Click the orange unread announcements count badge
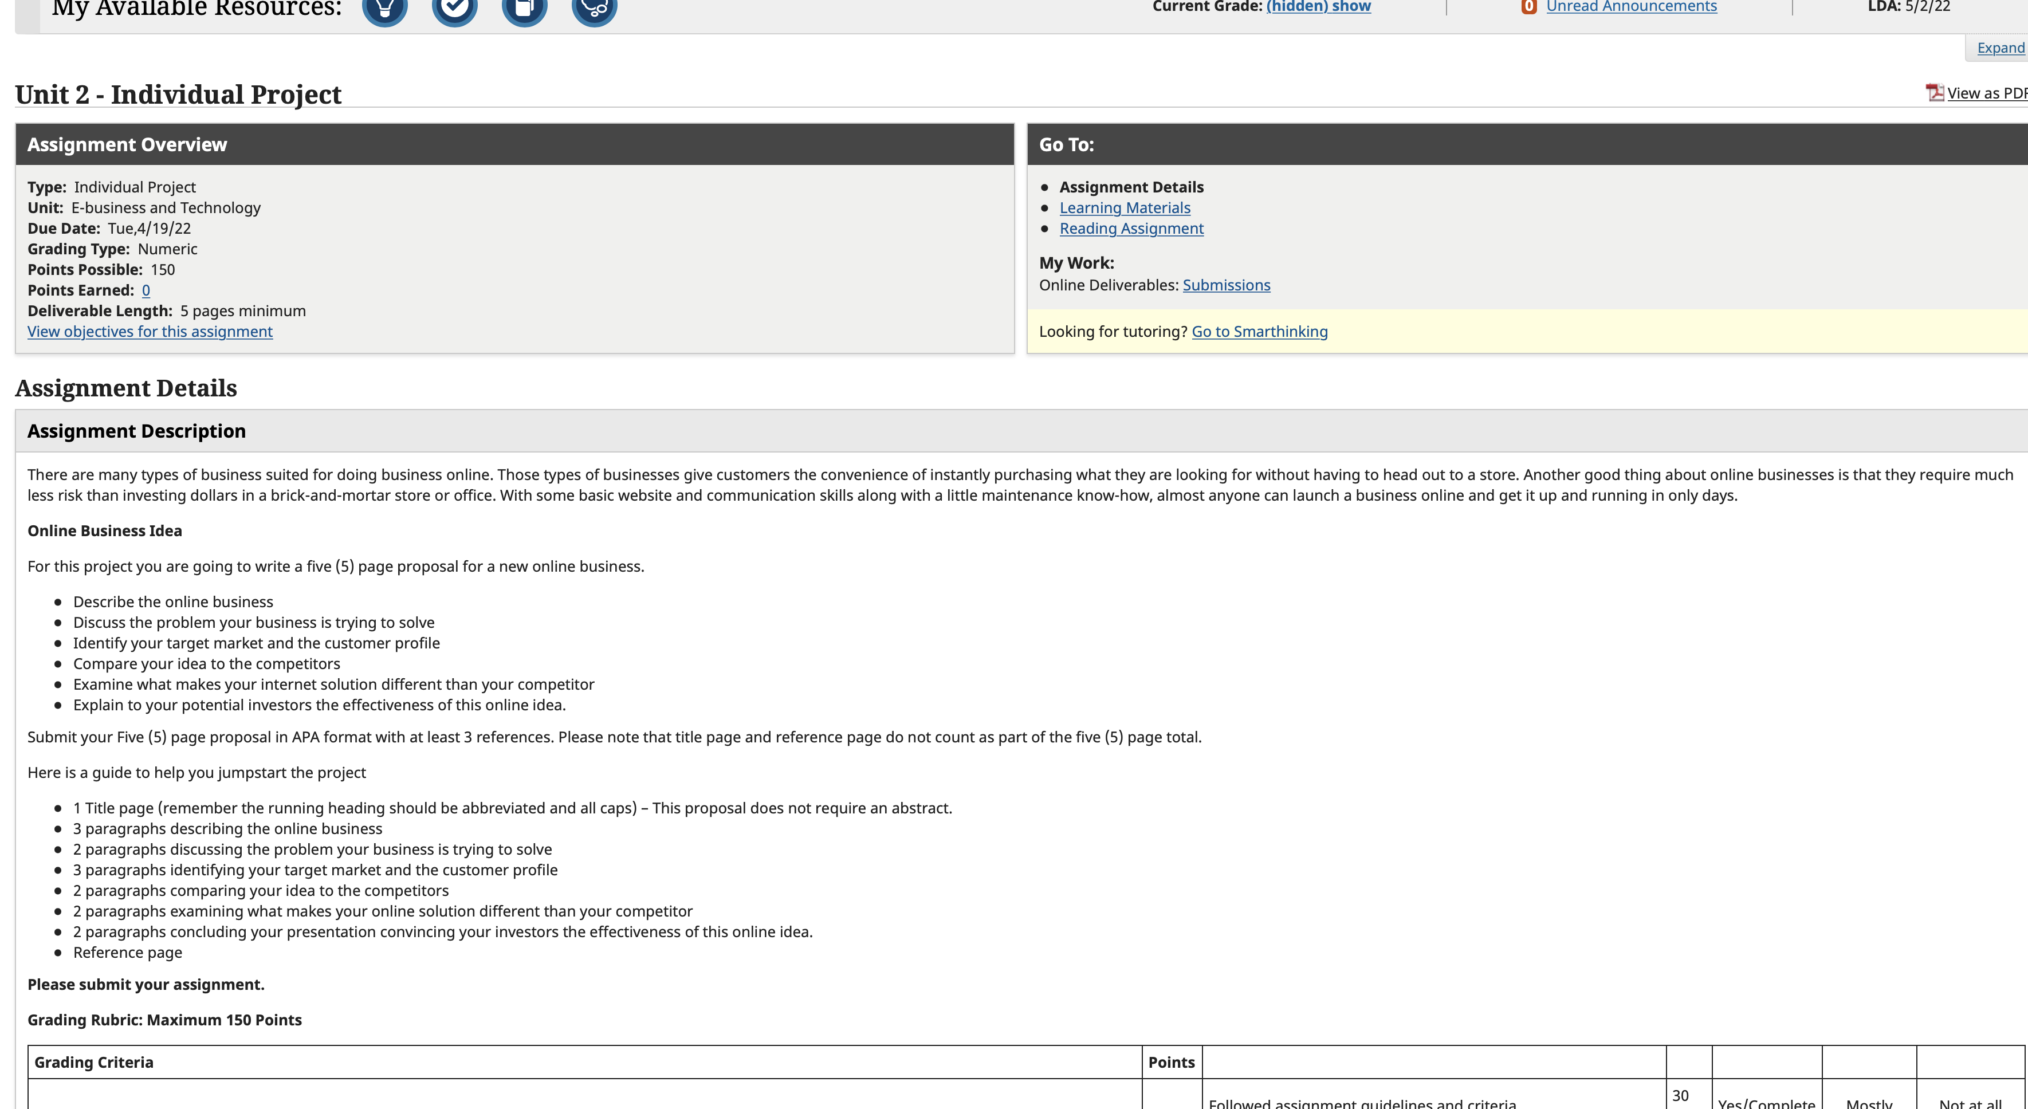This screenshot has width=2028, height=1109. [1529, 6]
